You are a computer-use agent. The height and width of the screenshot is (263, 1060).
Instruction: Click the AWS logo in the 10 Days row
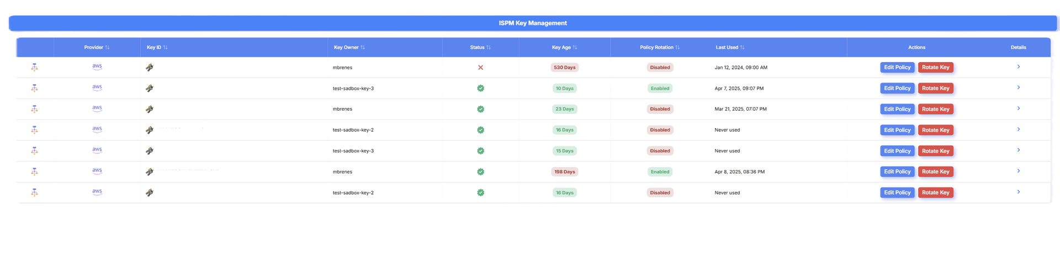[x=97, y=87]
